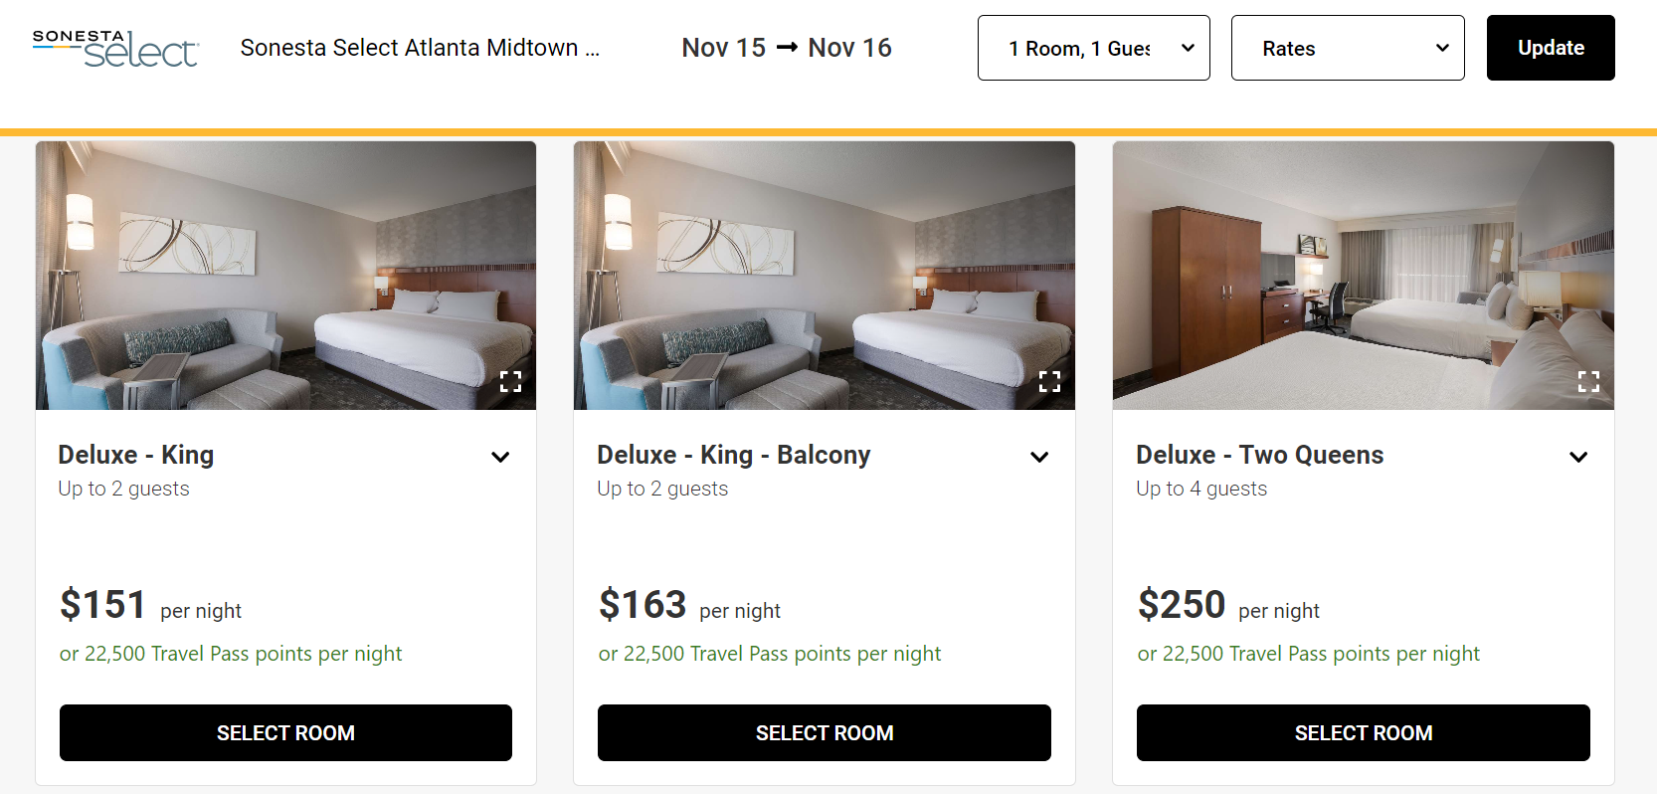Viewport: 1657px width, 794px height.
Task: Open the Deluxe - King - Balcony photo
Action: (x=824, y=275)
